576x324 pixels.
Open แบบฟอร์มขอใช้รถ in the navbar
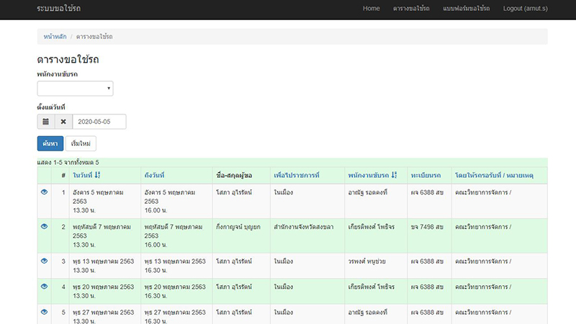[466, 9]
